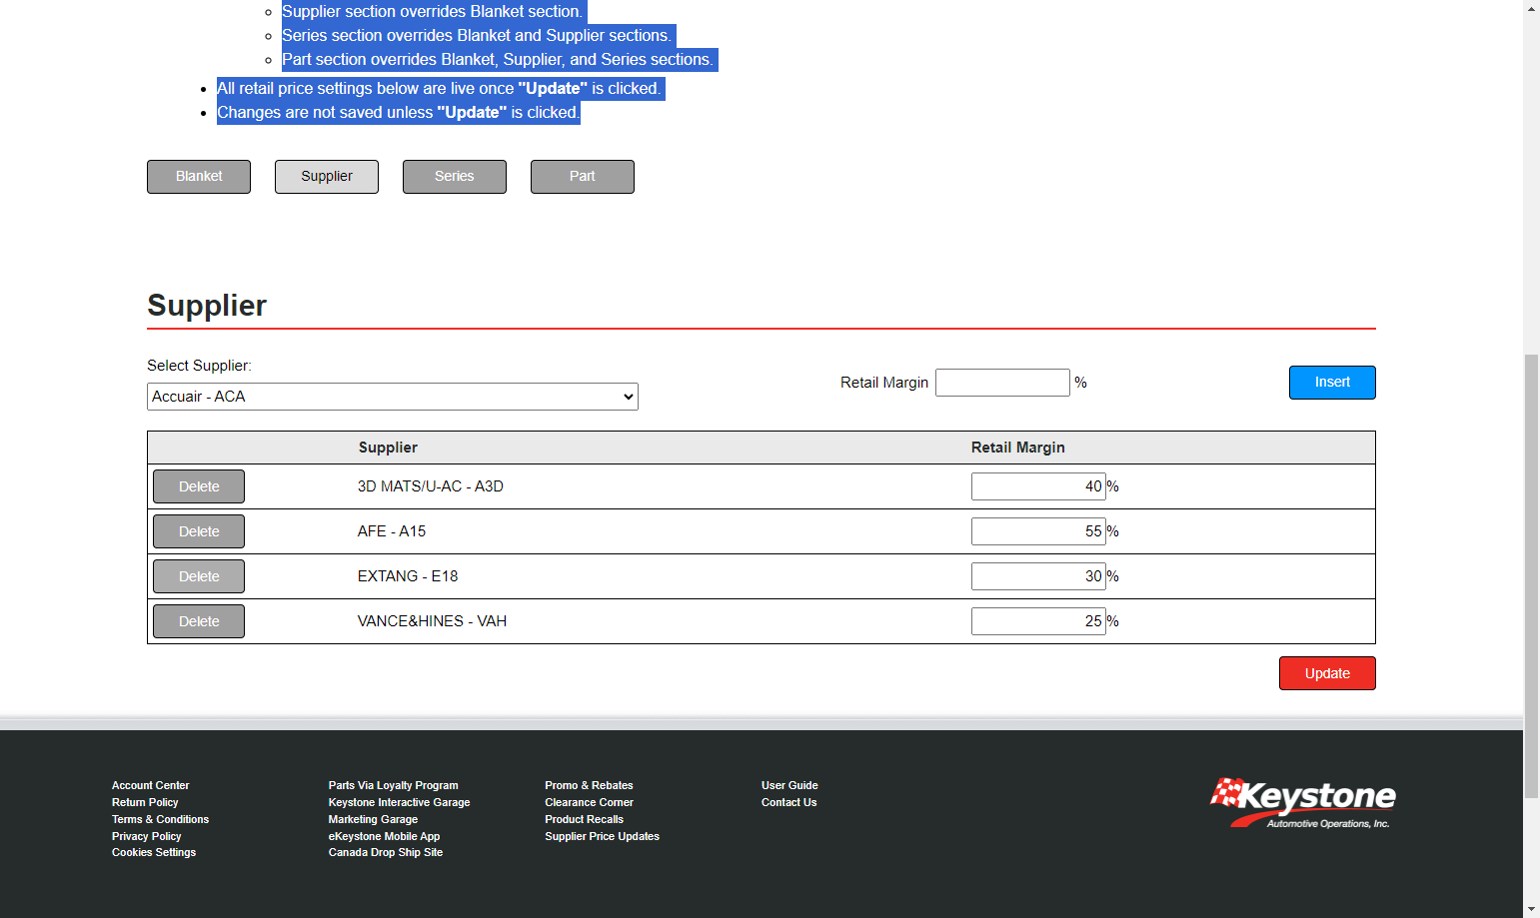
Task: Edit the 30% margin for EXTANG
Action: [x=1038, y=576]
